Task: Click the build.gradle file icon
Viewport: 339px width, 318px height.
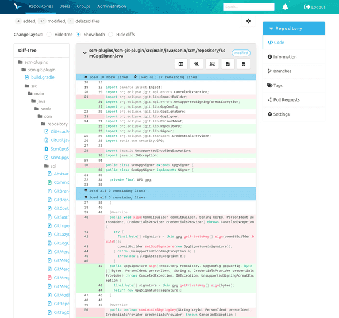Action: click(27, 77)
